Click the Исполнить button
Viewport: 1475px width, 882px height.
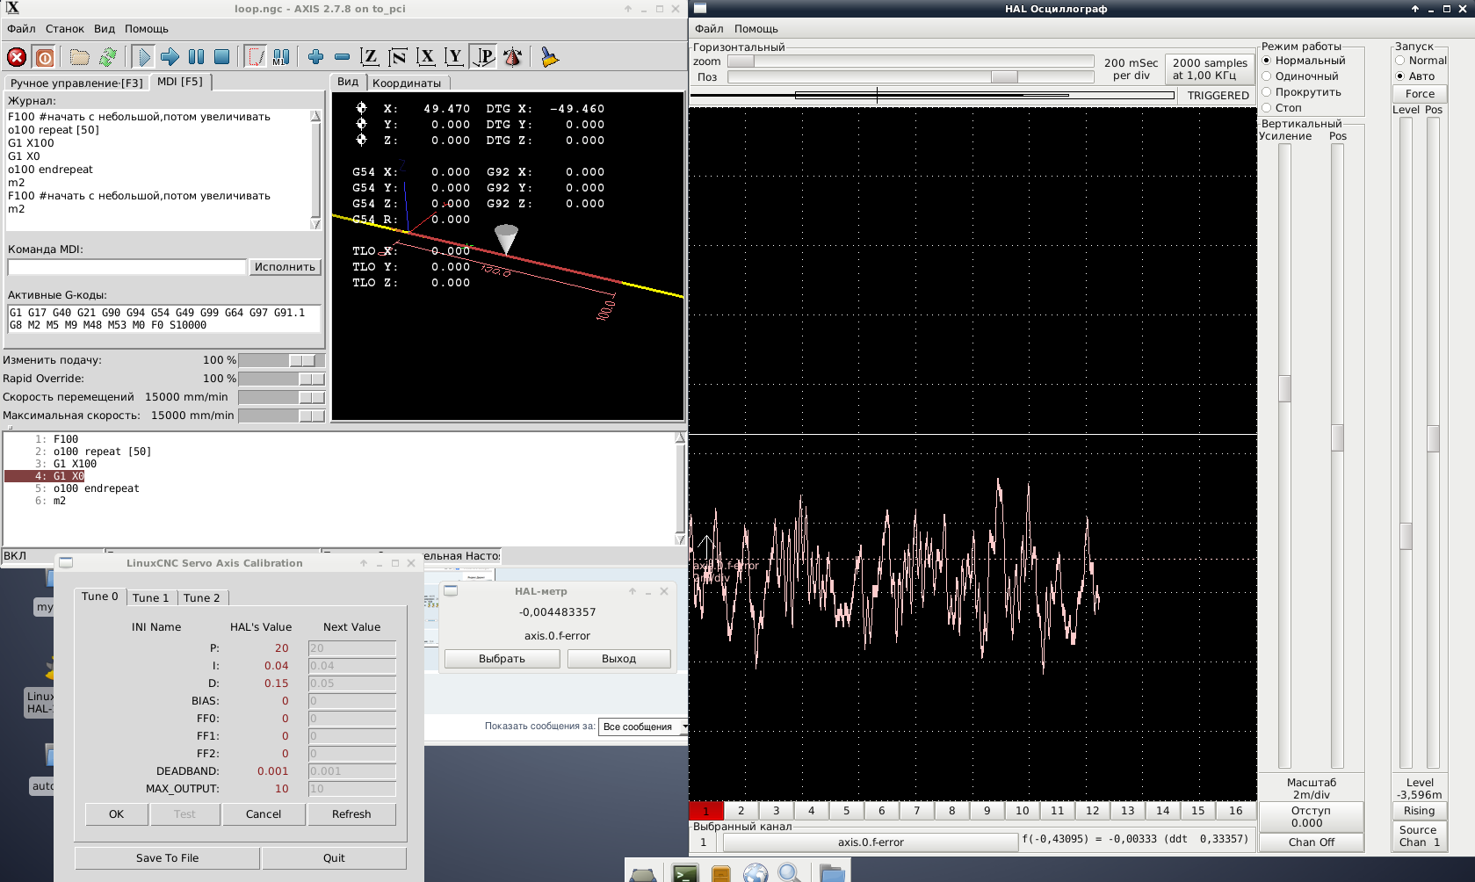click(x=285, y=267)
